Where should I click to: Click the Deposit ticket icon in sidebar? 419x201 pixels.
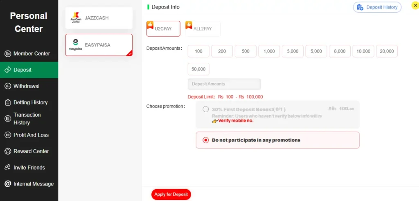coord(8,70)
